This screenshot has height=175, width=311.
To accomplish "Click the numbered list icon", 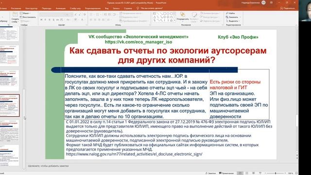I will click(98, 15).
